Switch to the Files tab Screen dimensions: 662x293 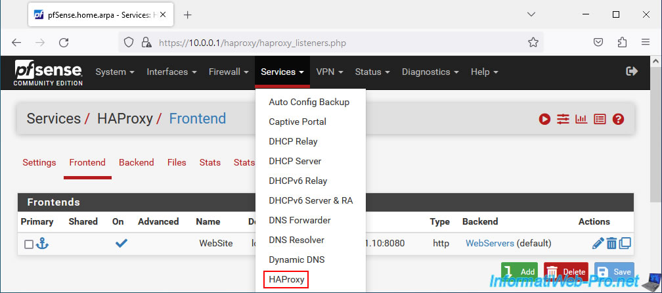177,162
